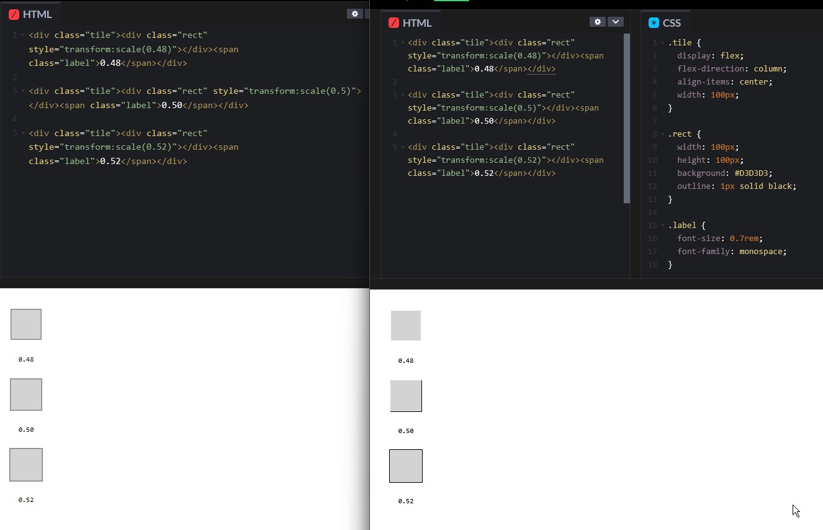Click the blue CSS asterisk icon
The image size is (823, 530).
(x=654, y=23)
